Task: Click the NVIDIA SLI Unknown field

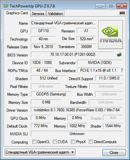Action: tap(77, 134)
